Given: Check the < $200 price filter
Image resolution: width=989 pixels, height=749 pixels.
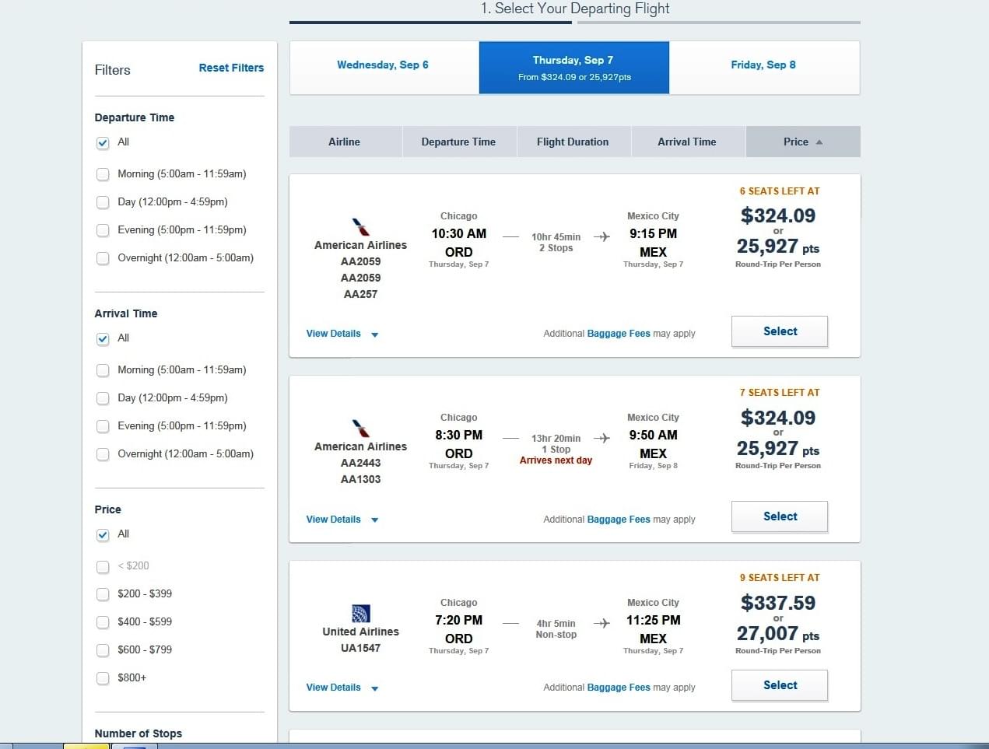Looking at the screenshot, I should 103,566.
